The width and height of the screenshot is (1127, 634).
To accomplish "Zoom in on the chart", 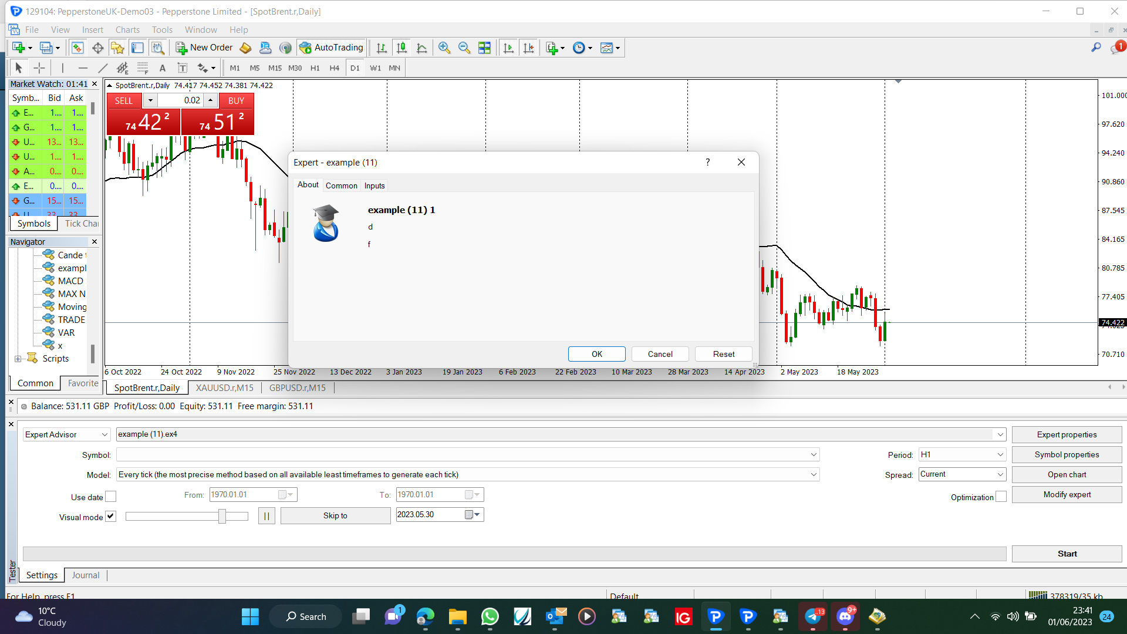I will [x=444, y=48].
